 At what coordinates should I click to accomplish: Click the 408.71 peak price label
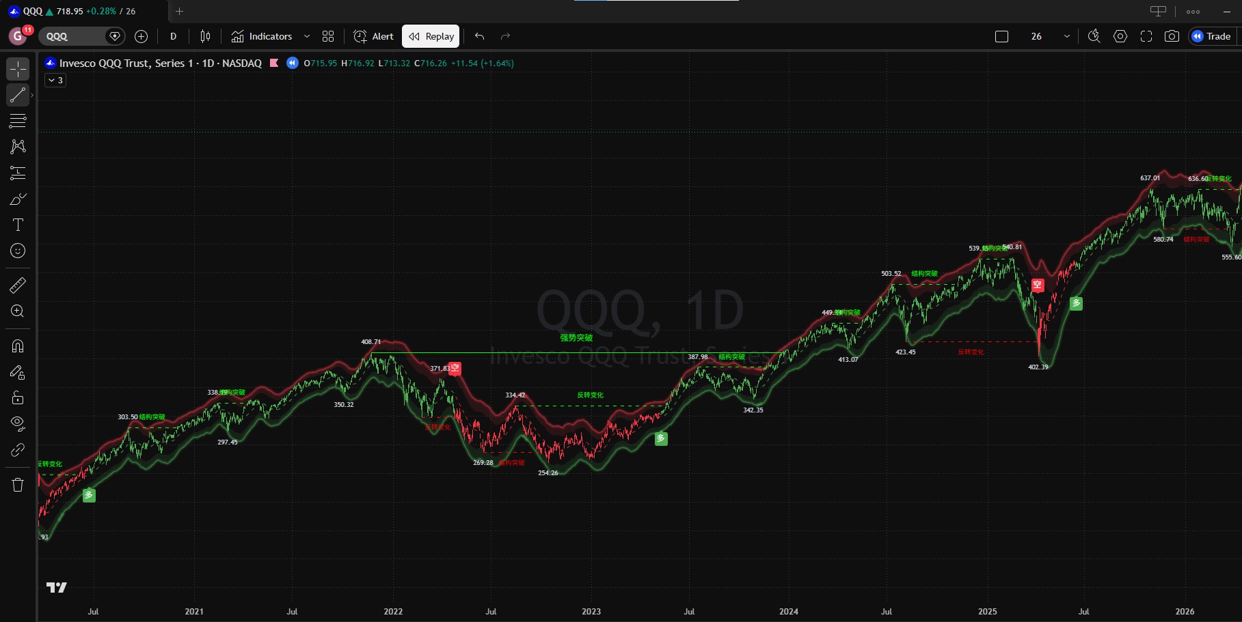tap(371, 341)
